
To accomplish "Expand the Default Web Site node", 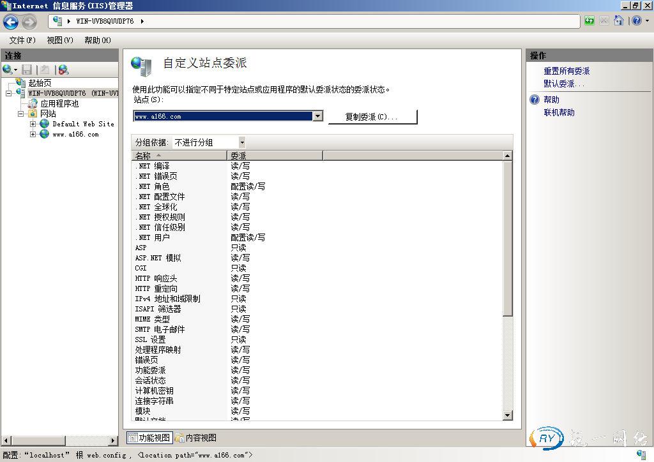I will [x=33, y=123].
